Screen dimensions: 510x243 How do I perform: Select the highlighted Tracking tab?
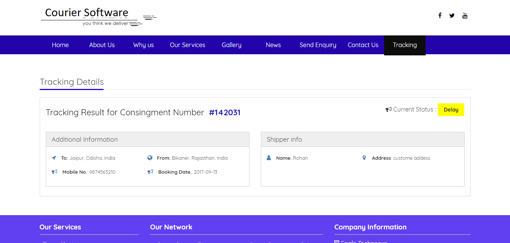[x=405, y=45]
